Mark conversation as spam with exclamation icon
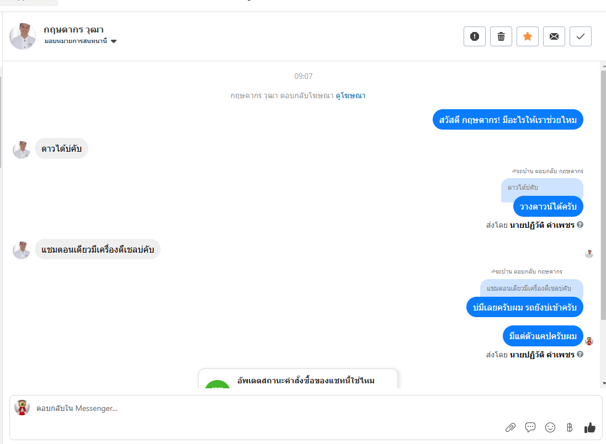 (474, 36)
